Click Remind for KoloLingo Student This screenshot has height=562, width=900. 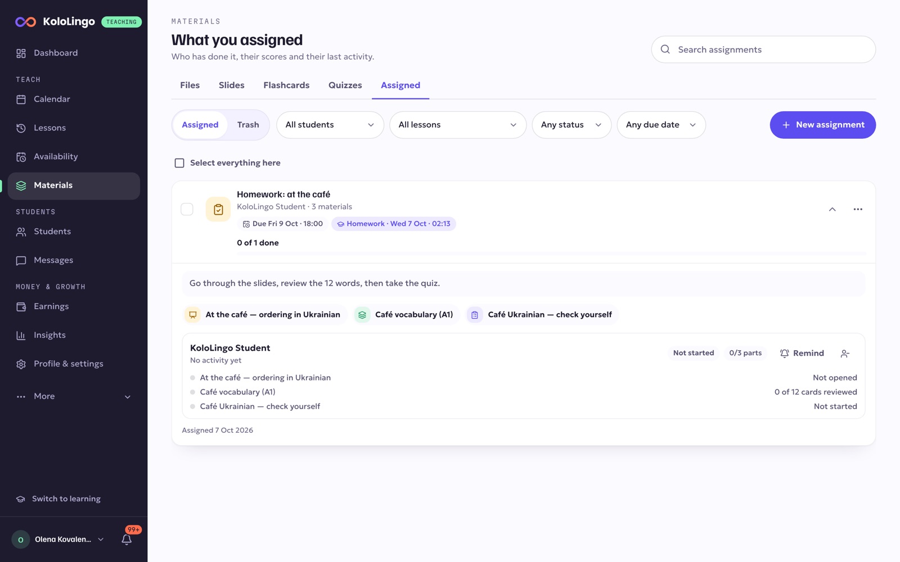click(x=802, y=353)
